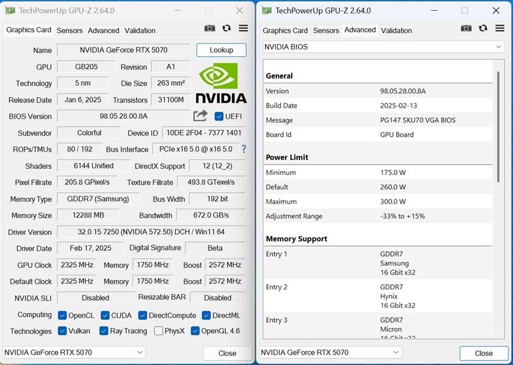Click the Bus Interface question mark icon
Viewport: 513px width, 365px height.
point(244,149)
